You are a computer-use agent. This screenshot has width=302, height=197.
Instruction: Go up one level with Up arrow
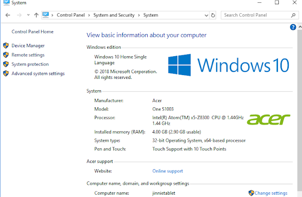pyautogui.click(x=36, y=15)
